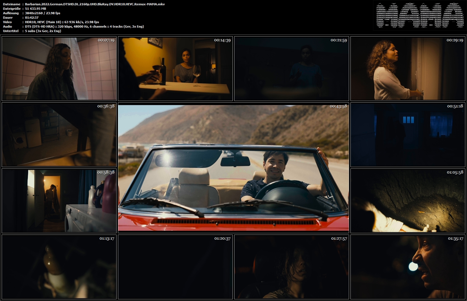The width and height of the screenshot is (467, 301).
Task: Select the 00:58:38 hallway doorway thumbnail
Action: pyautogui.click(x=59, y=201)
